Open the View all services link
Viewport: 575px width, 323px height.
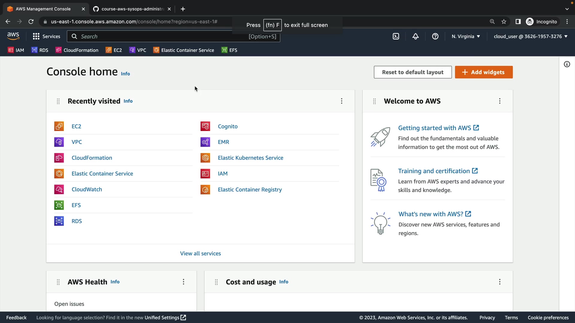(x=200, y=253)
